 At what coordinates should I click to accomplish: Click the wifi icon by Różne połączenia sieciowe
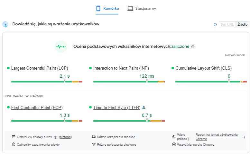94,144
